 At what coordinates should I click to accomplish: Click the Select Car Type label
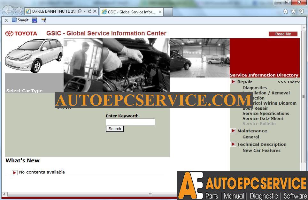click(x=24, y=91)
